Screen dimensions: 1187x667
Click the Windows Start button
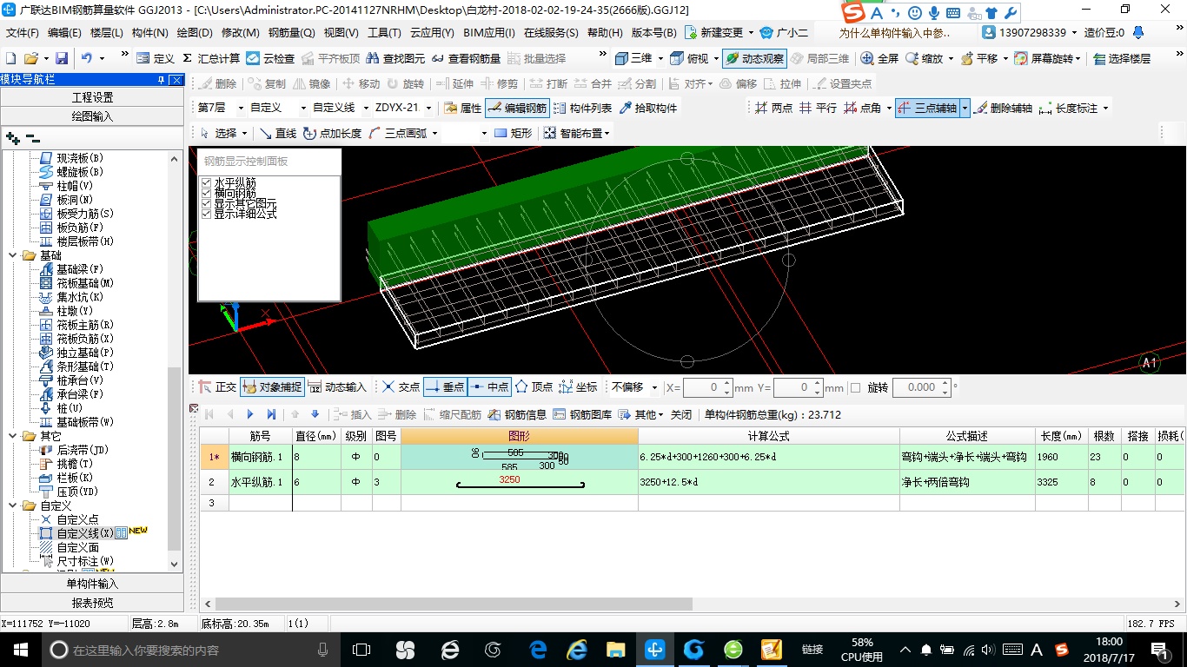click(19, 650)
